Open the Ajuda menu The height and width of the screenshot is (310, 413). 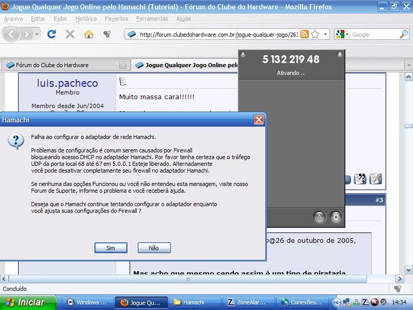pos(183,19)
